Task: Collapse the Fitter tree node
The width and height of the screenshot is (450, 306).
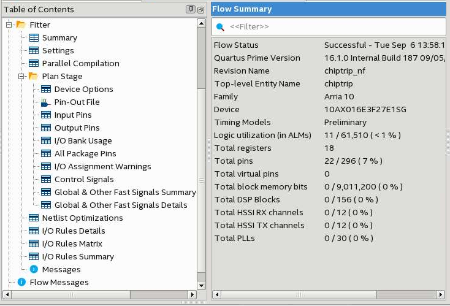Action: 9,25
